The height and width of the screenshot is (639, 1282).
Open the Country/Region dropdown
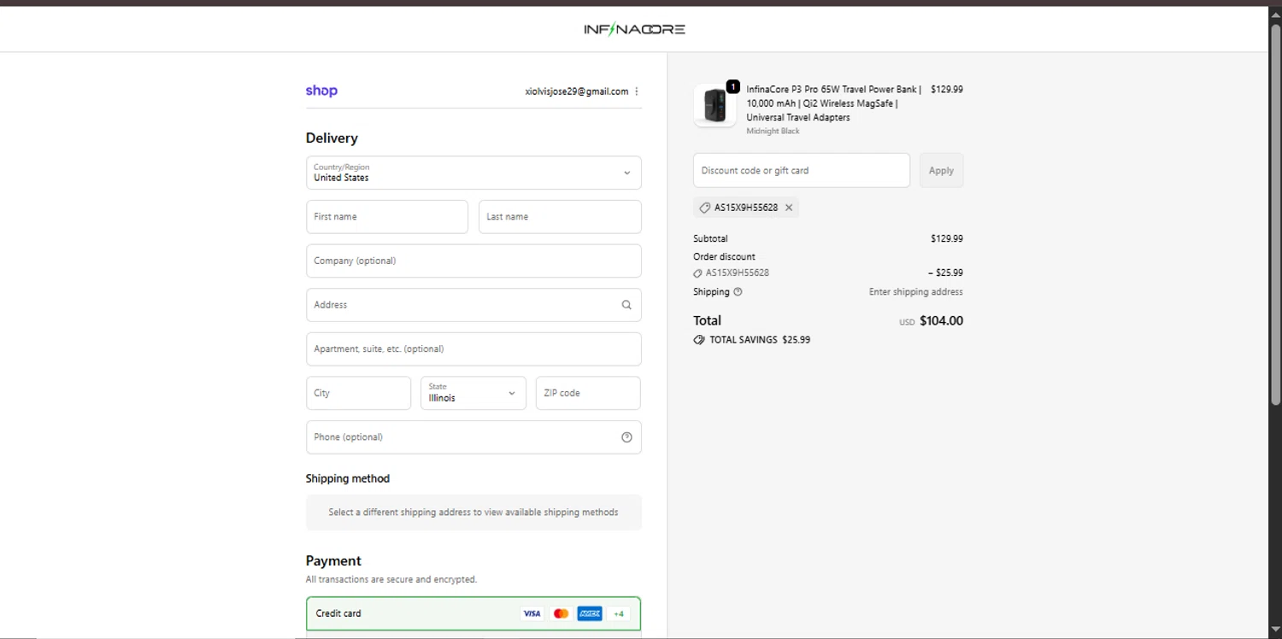473,173
